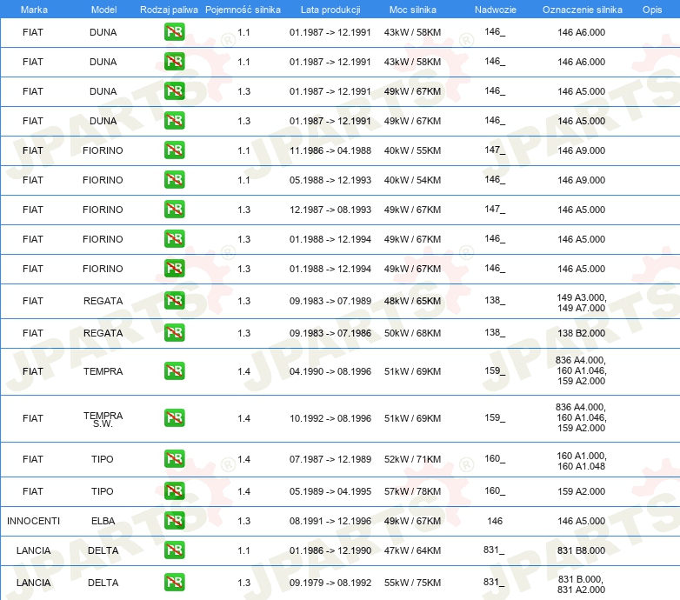Click the Lata produkcji column header

tap(330, 10)
